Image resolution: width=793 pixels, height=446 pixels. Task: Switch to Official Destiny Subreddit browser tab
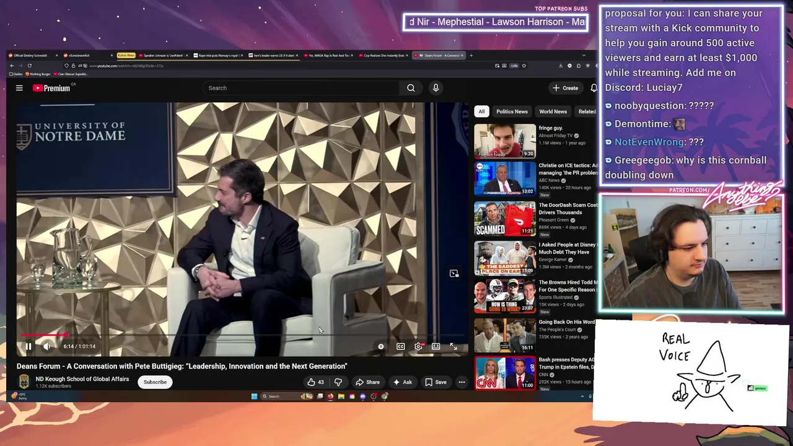(33, 56)
